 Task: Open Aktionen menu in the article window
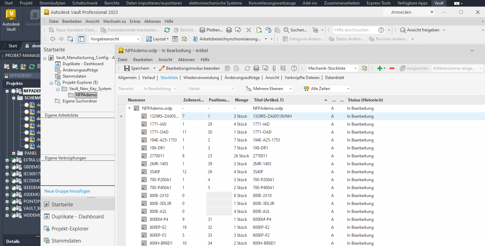pyautogui.click(x=186, y=60)
